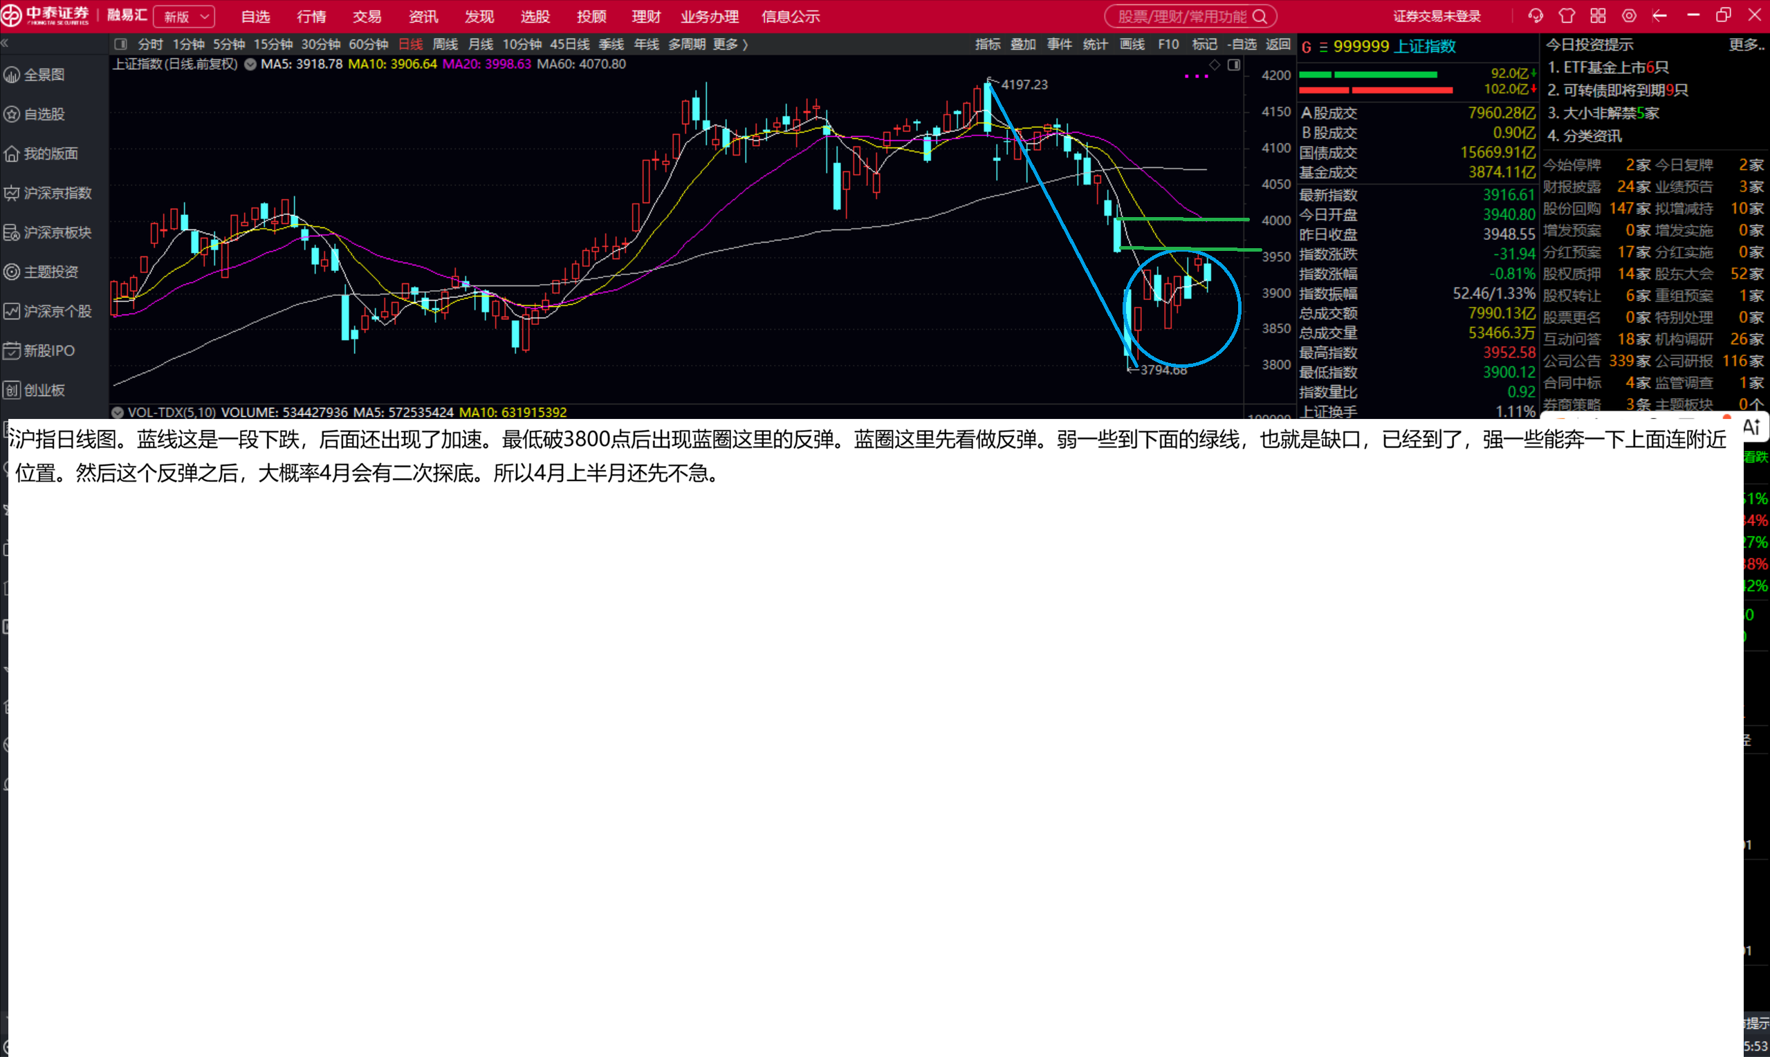The image size is (1770, 1057).
Task: Toggle the right info panel icon on chart
Action: click(x=1234, y=65)
